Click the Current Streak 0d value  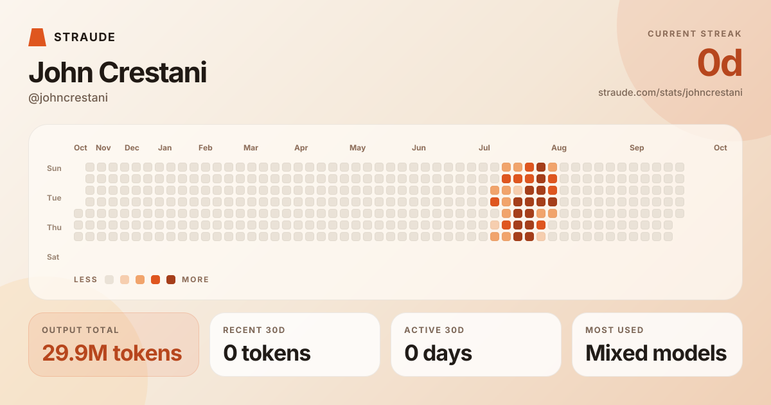tap(720, 63)
